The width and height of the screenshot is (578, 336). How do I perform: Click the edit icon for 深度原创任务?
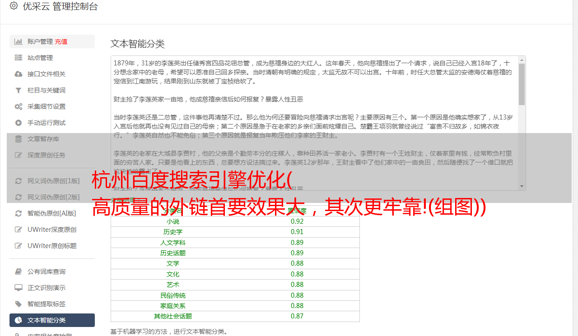coord(19,155)
